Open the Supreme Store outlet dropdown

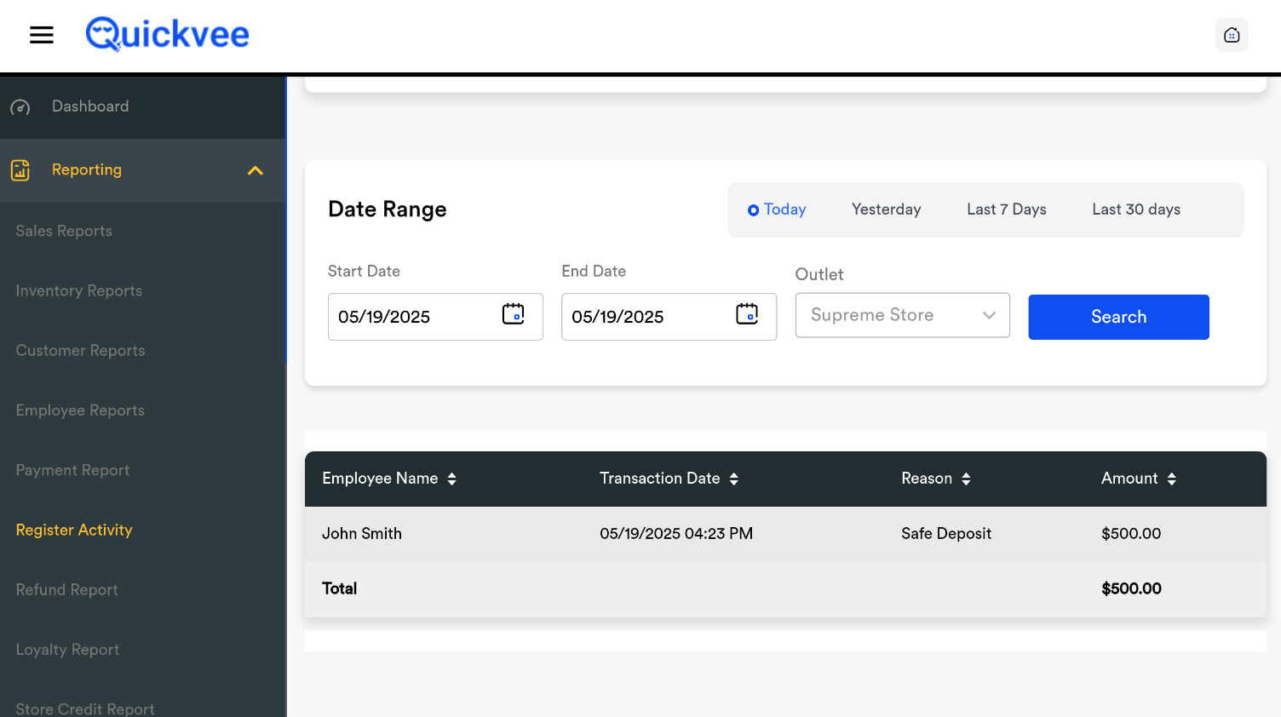(x=902, y=315)
